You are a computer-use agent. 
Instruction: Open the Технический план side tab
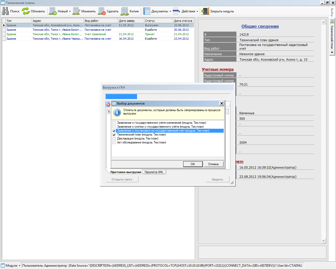[x=332, y=37]
